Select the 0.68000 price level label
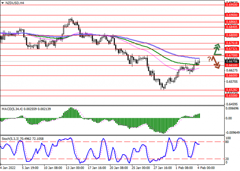The height and width of the screenshot is (171, 240). pyautogui.click(x=232, y=35)
